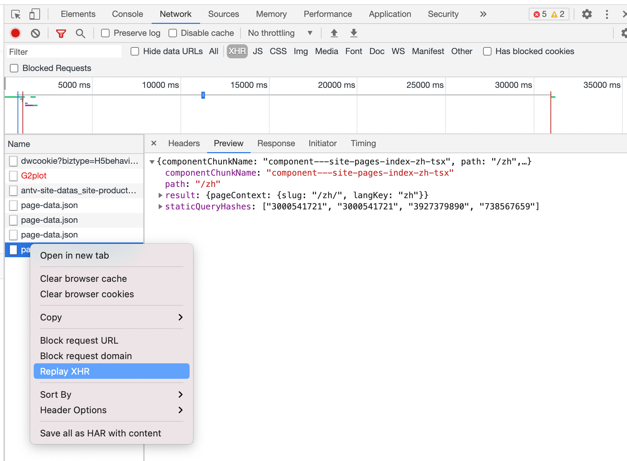Select Save all as HAR with content
The image size is (627, 461).
click(112, 433)
